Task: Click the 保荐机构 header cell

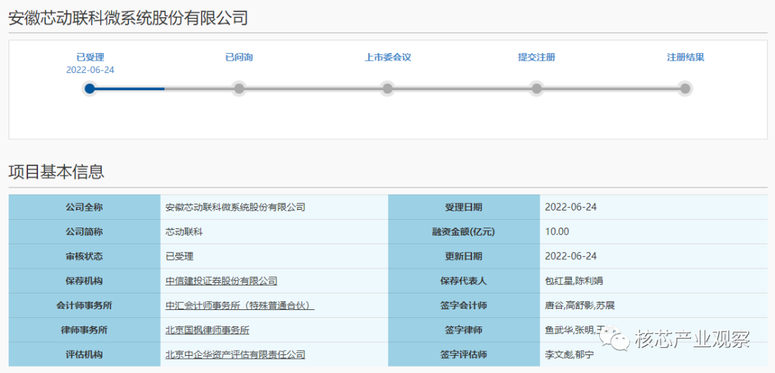Action: point(84,281)
